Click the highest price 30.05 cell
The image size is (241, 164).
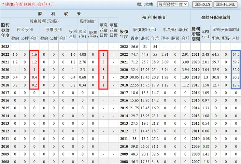134,77
